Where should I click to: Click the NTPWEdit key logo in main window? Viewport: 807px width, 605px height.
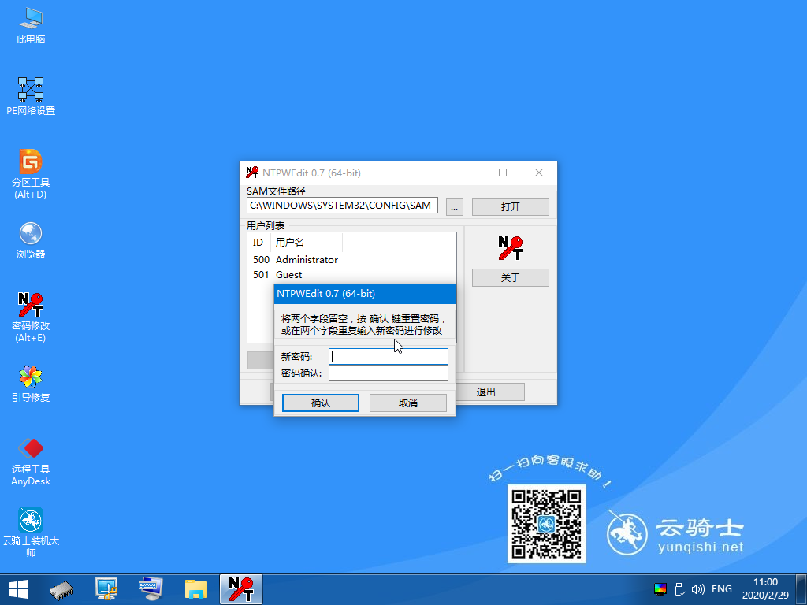click(x=511, y=248)
